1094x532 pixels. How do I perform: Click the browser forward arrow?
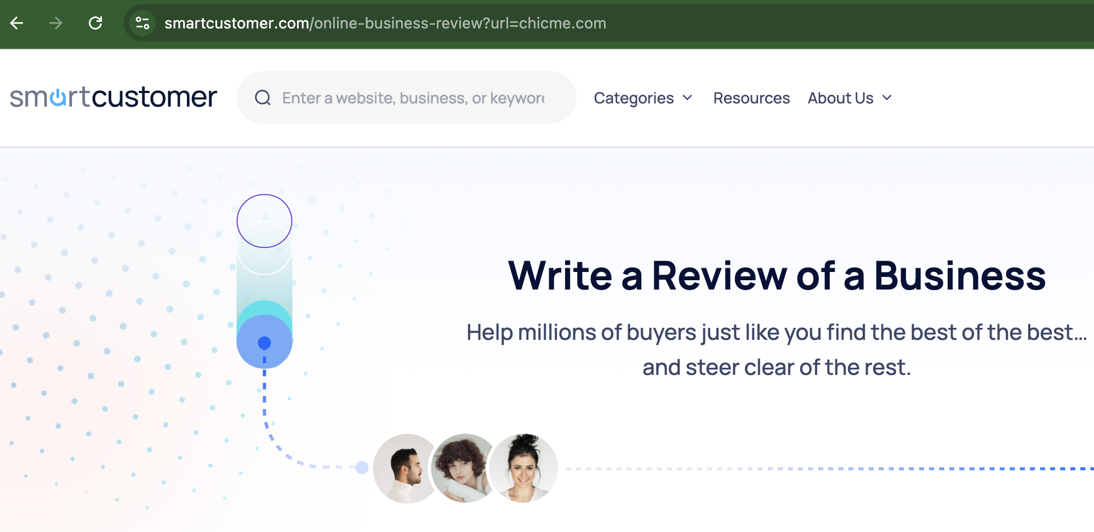pos(55,23)
